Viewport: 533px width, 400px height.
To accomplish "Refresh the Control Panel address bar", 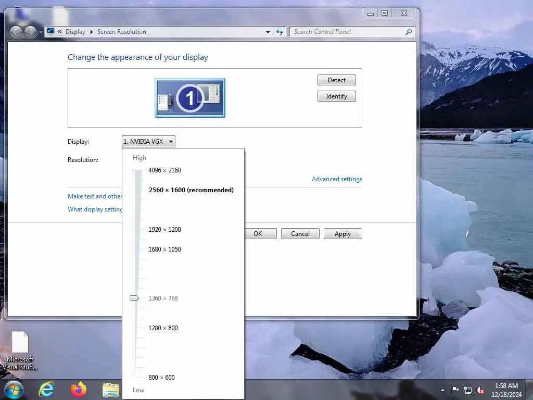I will (280, 32).
